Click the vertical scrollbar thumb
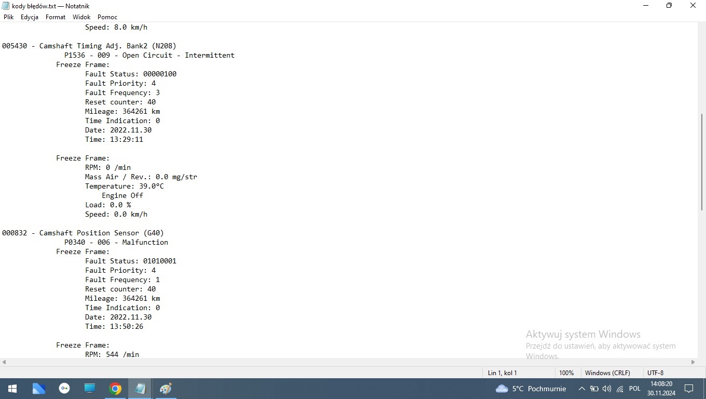The width and height of the screenshot is (706, 399). click(702, 162)
